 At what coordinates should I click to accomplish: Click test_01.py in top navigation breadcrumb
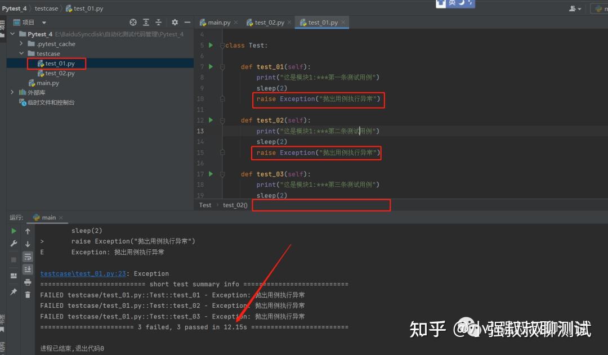(84, 8)
